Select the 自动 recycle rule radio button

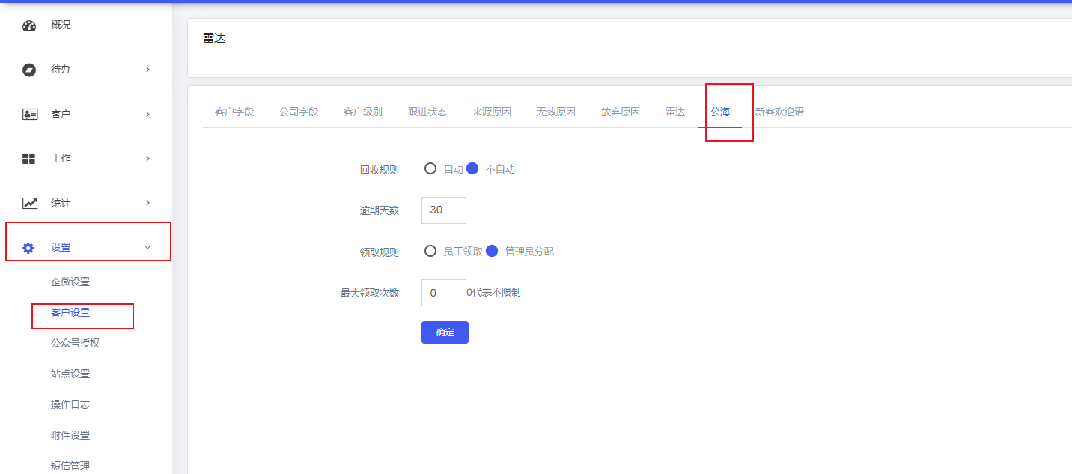430,169
